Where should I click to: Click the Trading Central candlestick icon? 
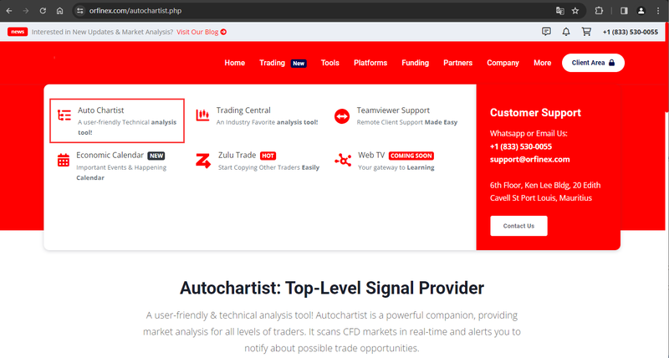click(x=202, y=115)
